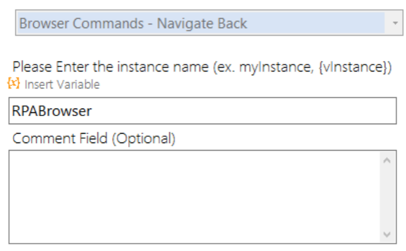The image size is (406, 251).
Task: Click the Please Enter the instance name label
Action: click(x=202, y=67)
